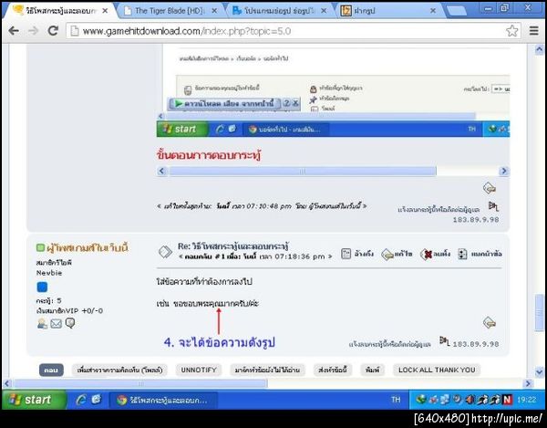Click the ส่งหัวข้อนี้ send topic button
This screenshot has height=428, width=547.
coord(333,370)
